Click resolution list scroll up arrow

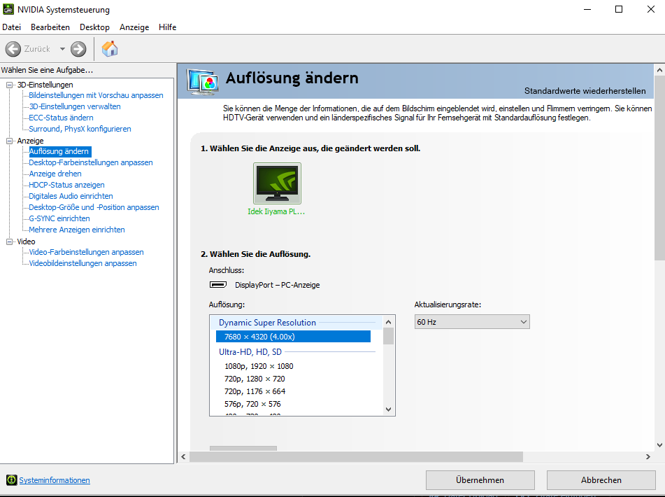(389, 322)
